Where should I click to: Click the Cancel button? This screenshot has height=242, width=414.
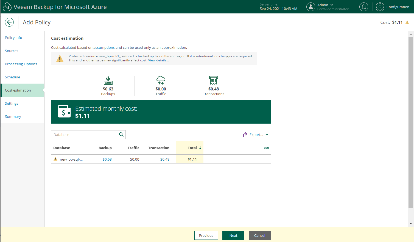[x=260, y=235]
